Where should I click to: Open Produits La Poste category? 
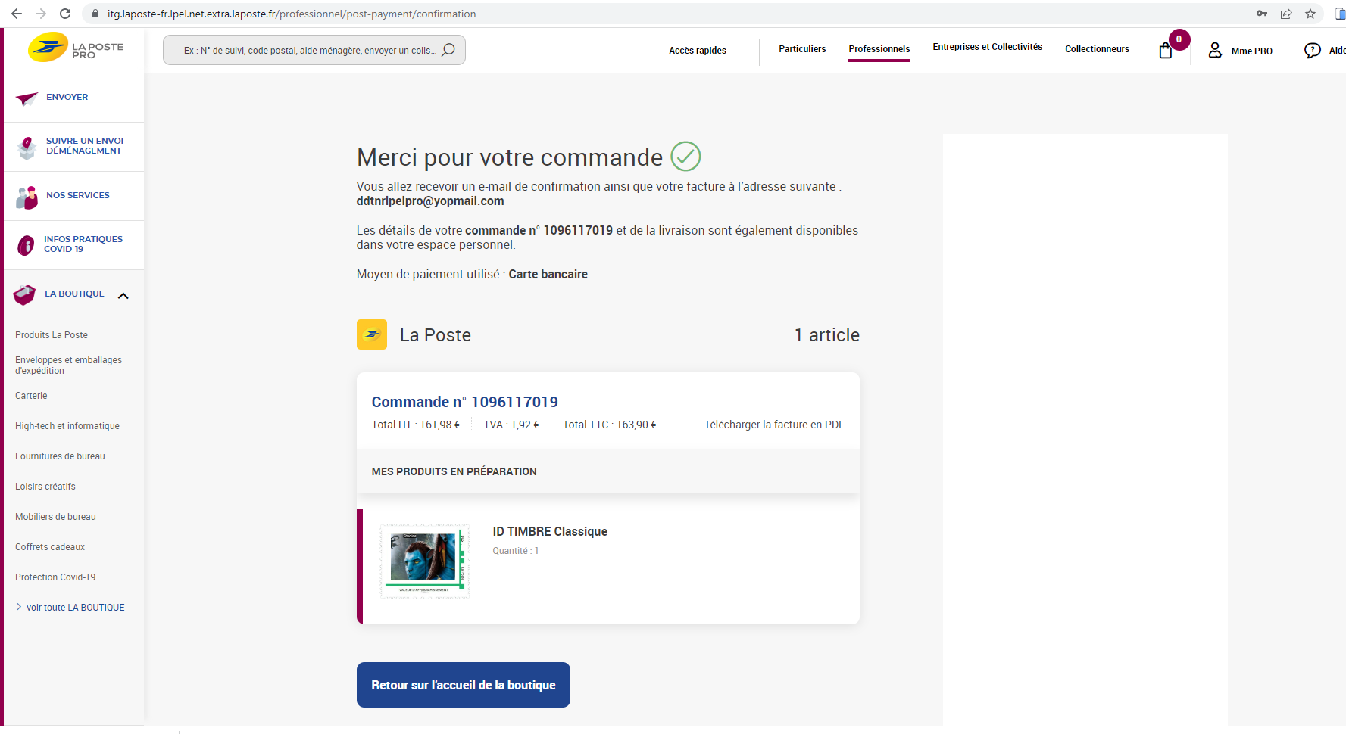pyautogui.click(x=52, y=335)
